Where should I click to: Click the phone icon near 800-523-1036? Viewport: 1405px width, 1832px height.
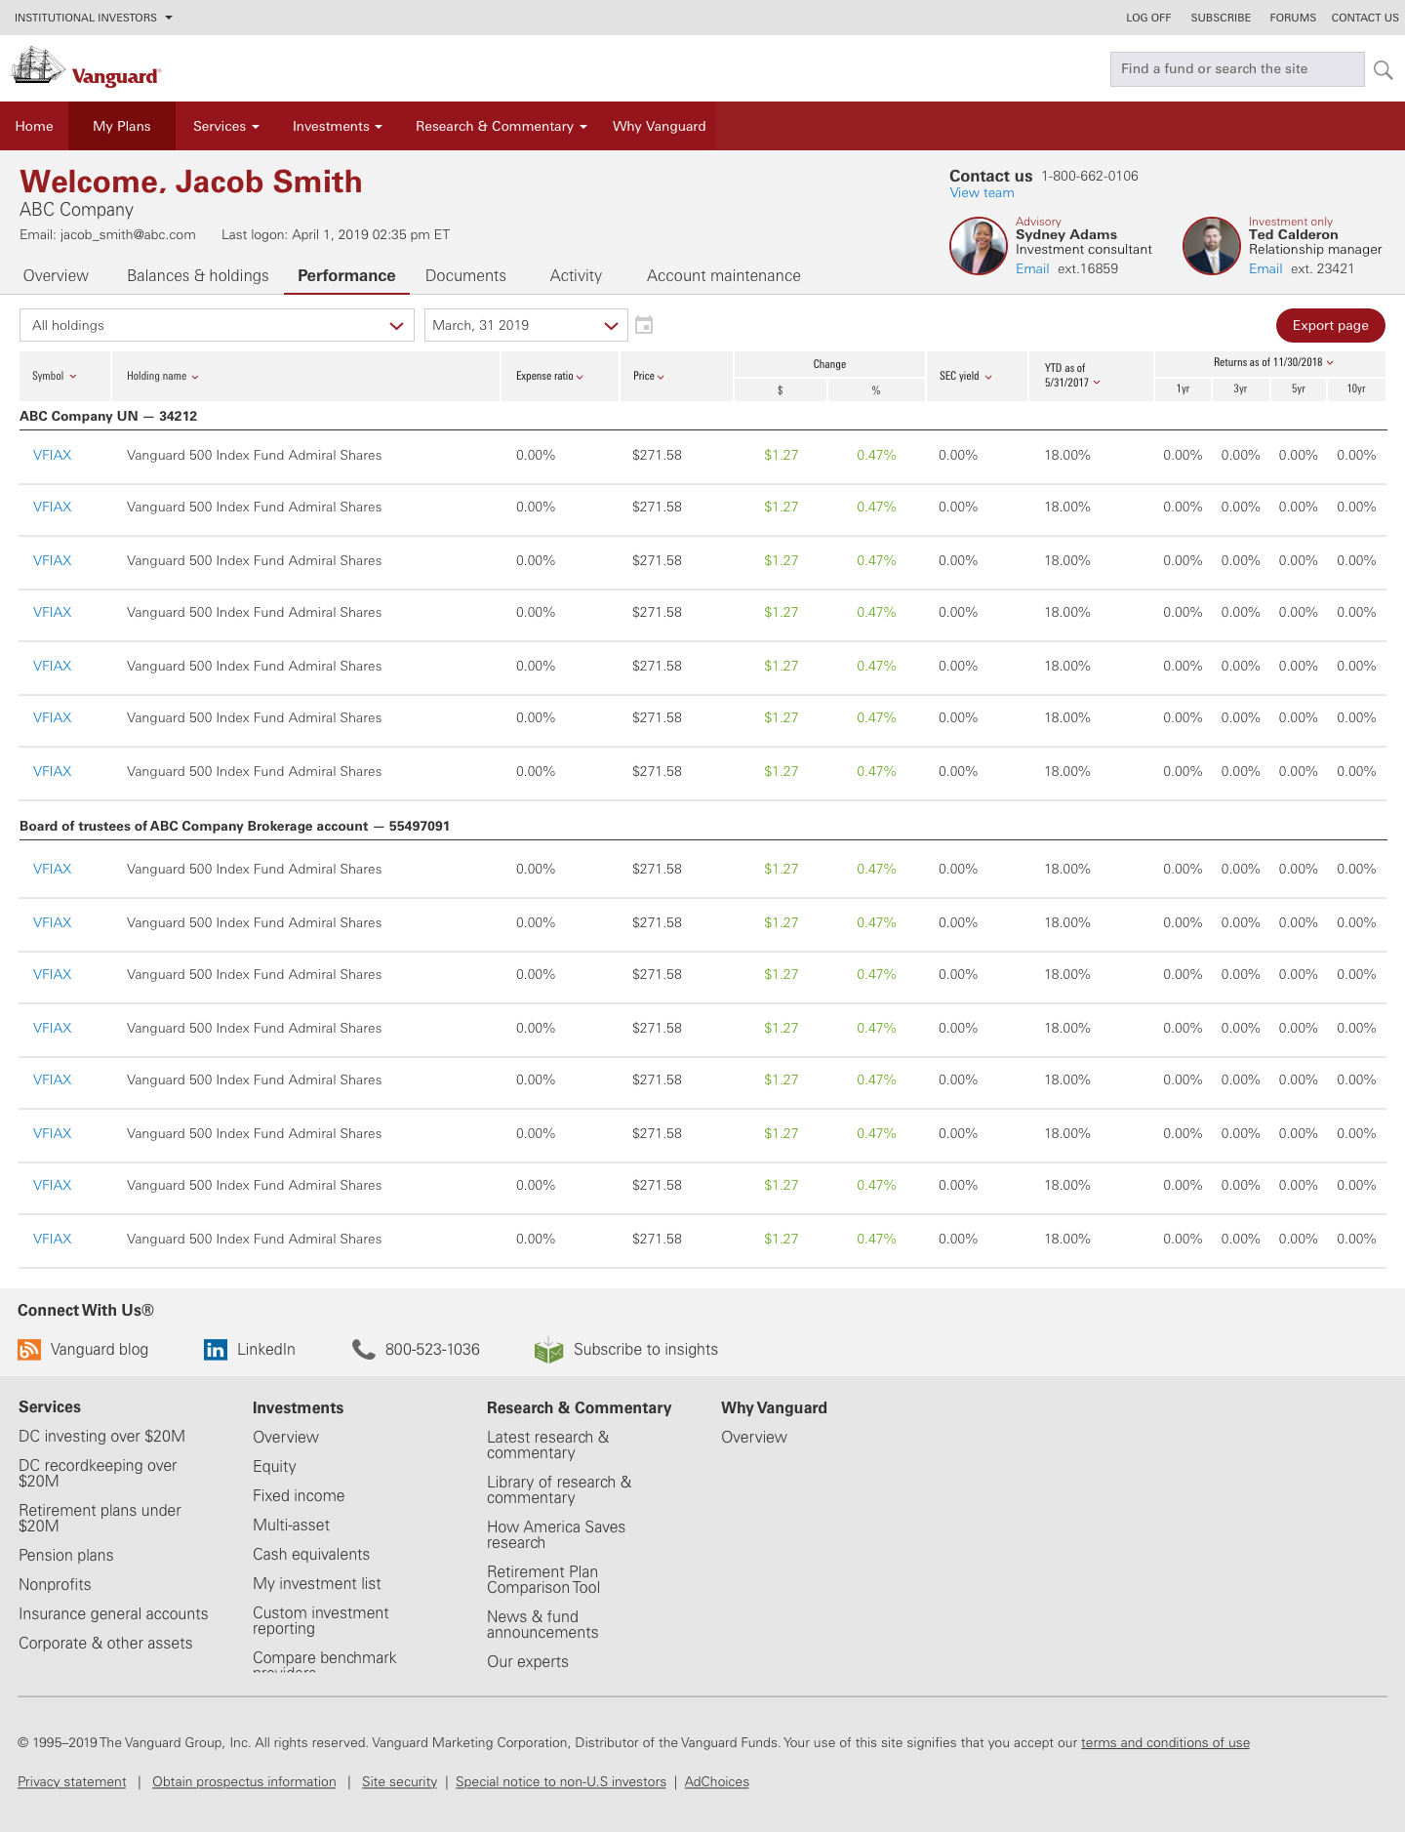[364, 1349]
